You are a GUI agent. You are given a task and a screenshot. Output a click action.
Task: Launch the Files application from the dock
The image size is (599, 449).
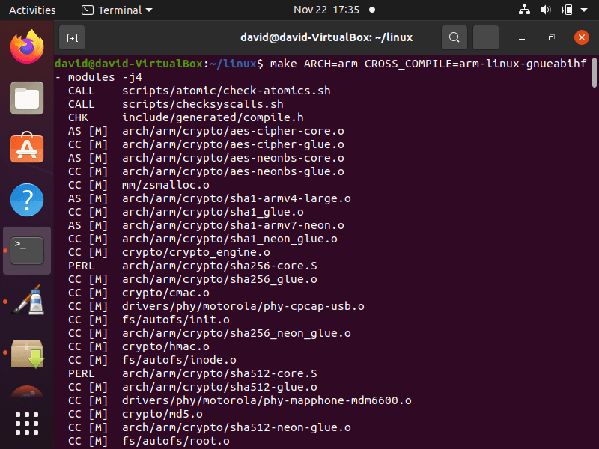pyautogui.click(x=27, y=98)
